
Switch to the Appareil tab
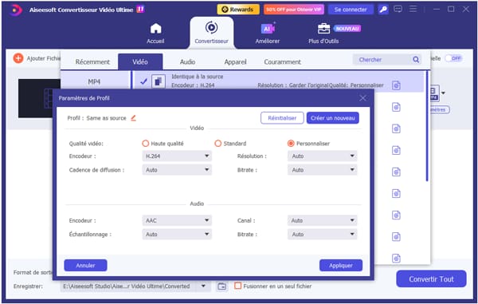click(235, 62)
